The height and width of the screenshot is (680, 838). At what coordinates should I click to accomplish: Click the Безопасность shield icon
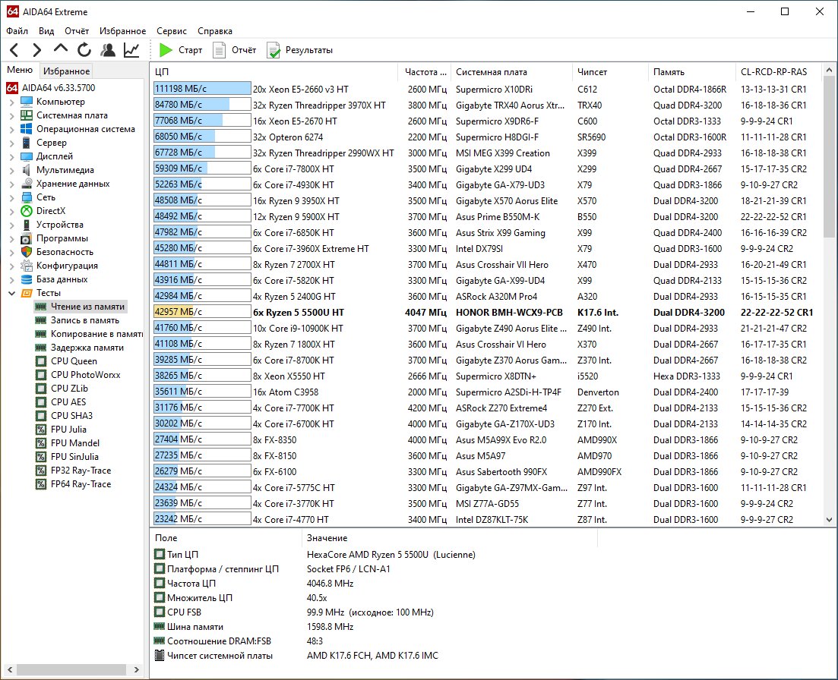coord(27,252)
